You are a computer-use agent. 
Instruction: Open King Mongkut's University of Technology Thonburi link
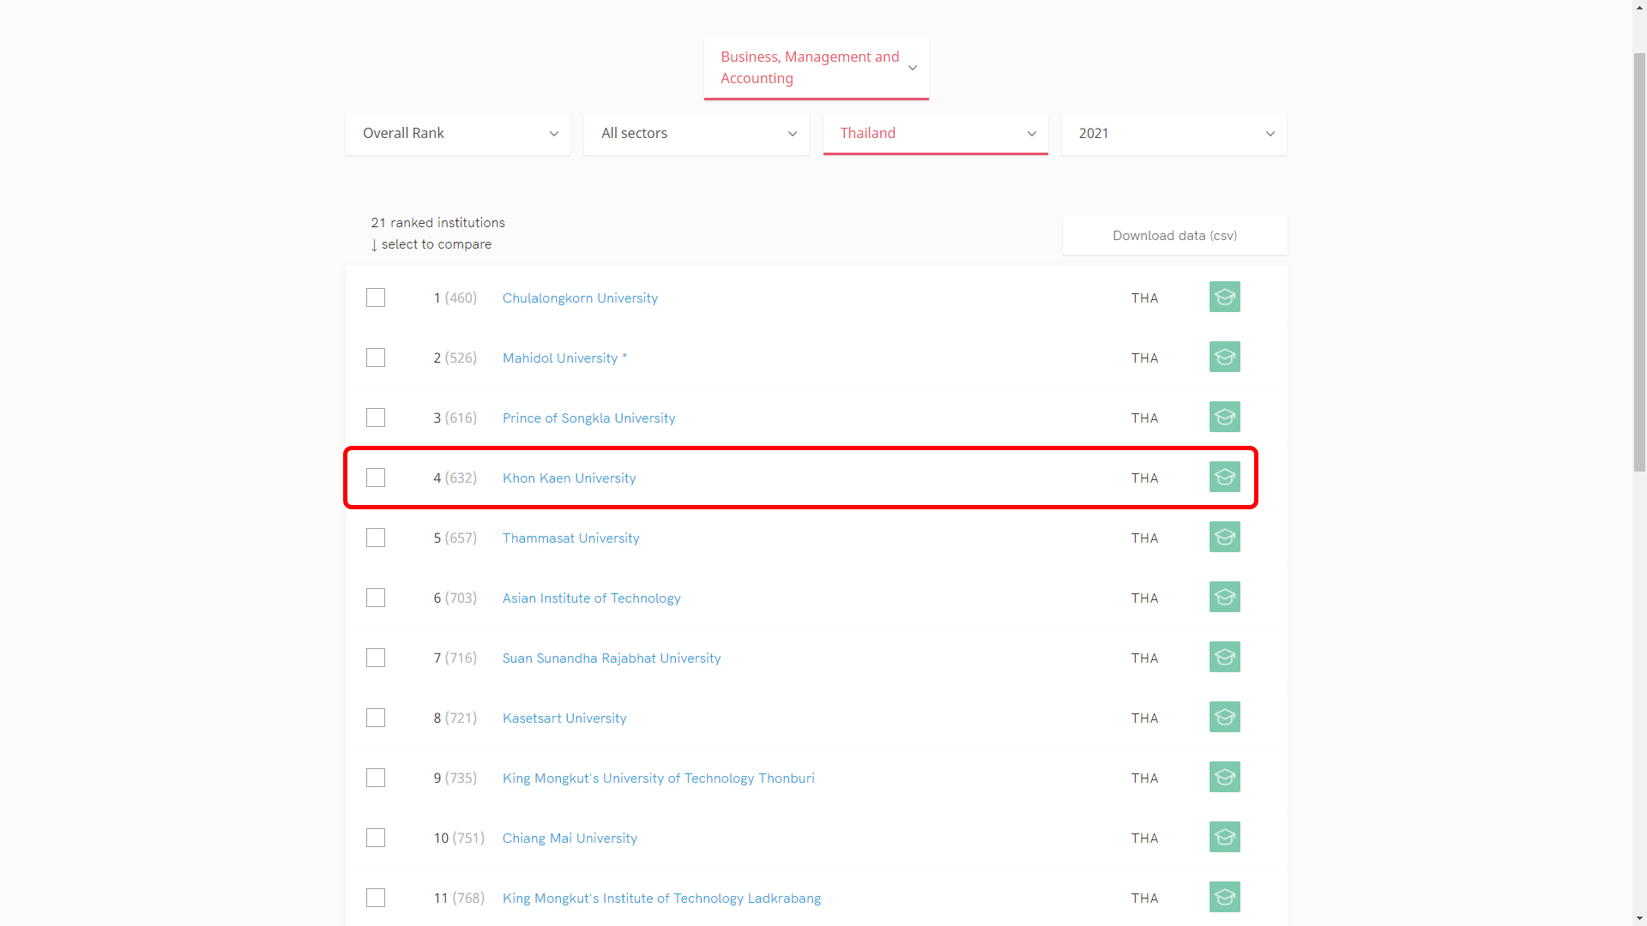tap(658, 778)
